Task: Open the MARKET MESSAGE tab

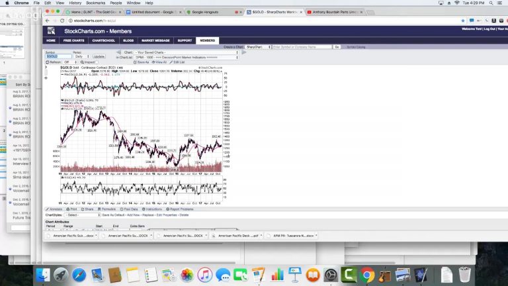Action: click(x=155, y=40)
